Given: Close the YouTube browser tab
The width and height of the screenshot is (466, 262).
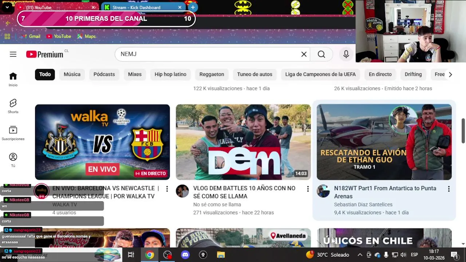Looking at the screenshot, I should click(94, 7).
